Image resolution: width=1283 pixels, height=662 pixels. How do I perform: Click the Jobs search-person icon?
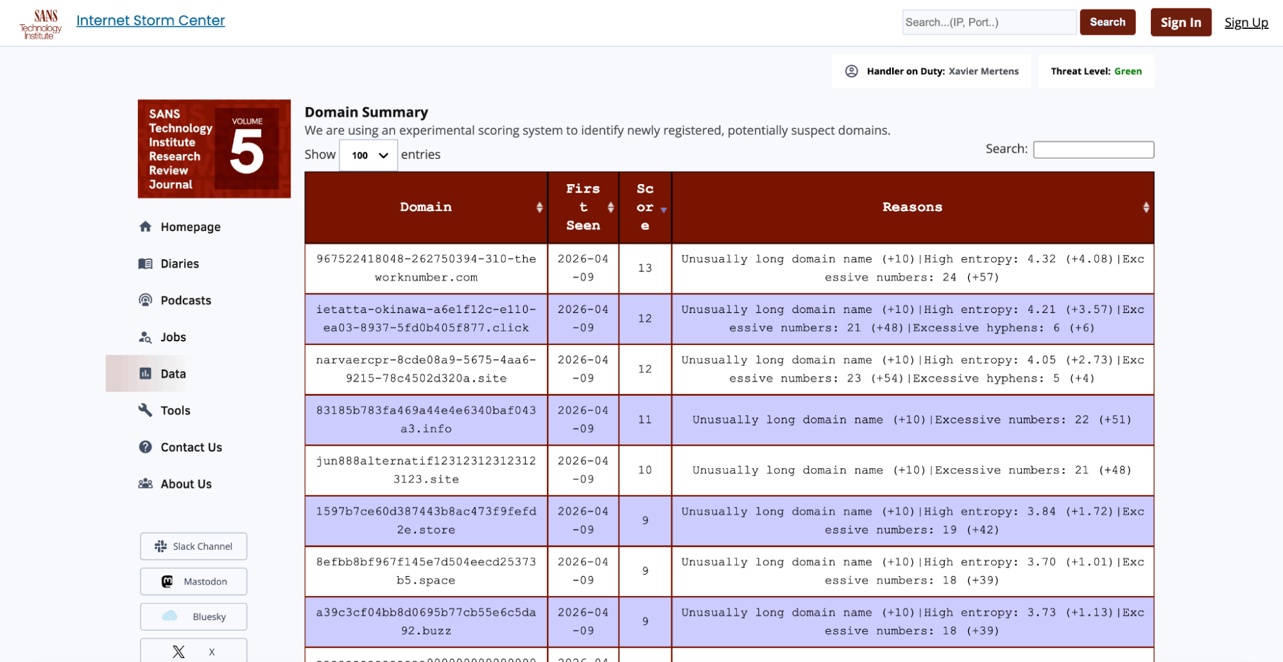point(146,337)
